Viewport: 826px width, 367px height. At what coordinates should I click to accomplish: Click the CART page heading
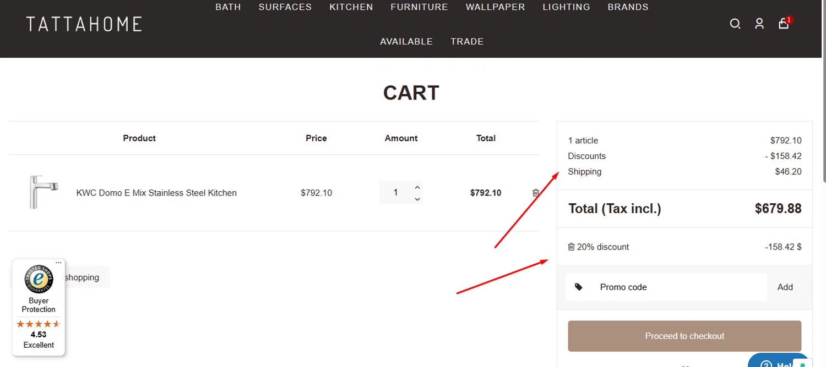411,93
